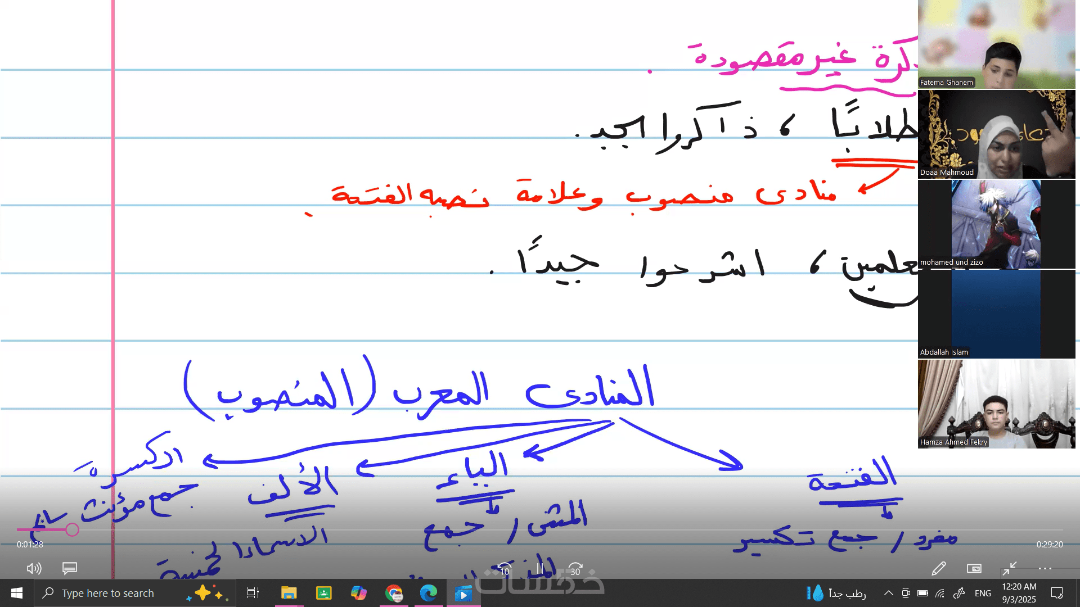Viewport: 1080px width, 607px height.
Task: Skip forward 30 seconds
Action: [575, 569]
